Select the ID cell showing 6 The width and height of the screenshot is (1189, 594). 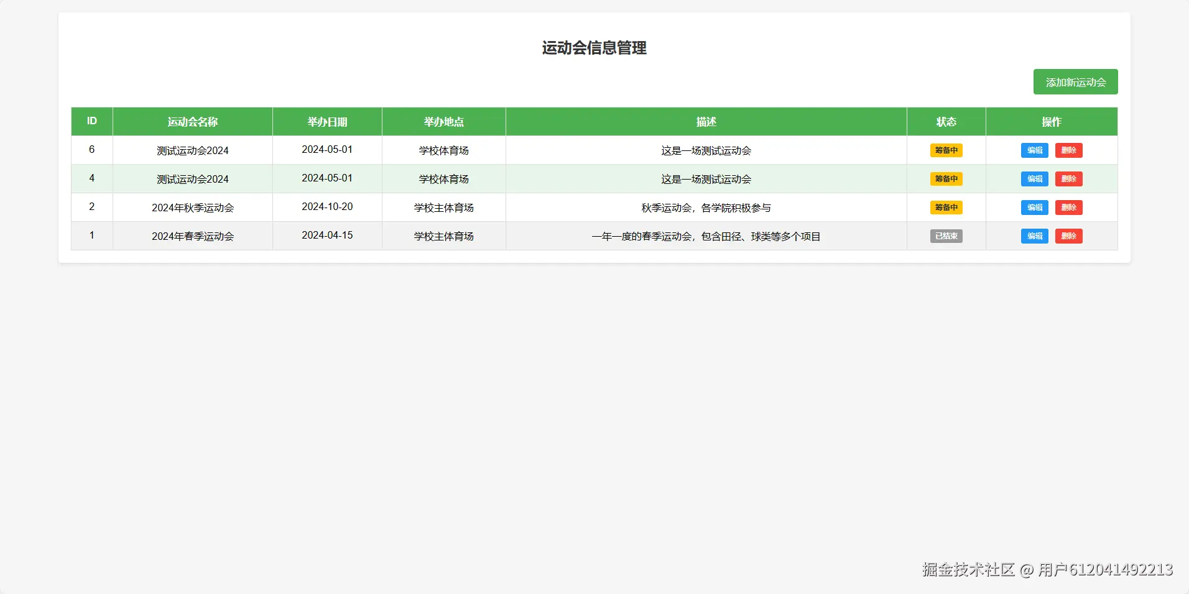tap(92, 150)
